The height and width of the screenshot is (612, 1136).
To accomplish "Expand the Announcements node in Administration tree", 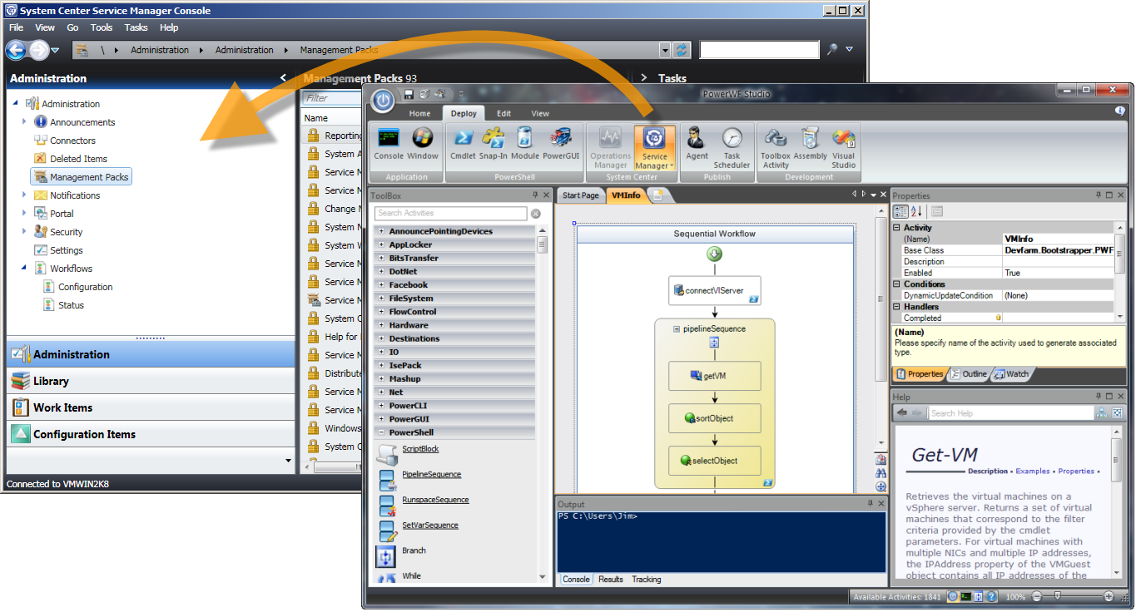I will tap(25, 122).
